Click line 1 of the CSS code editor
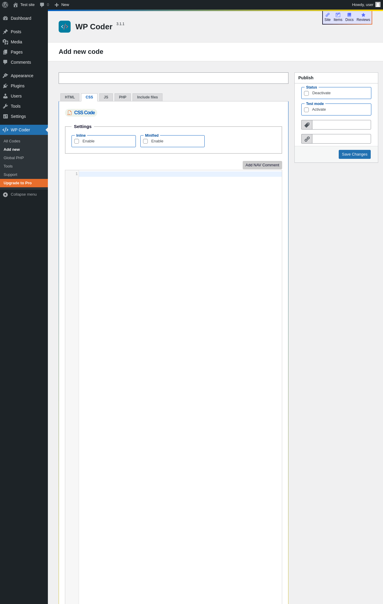This screenshot has height=604, width=383. [180, 174]
